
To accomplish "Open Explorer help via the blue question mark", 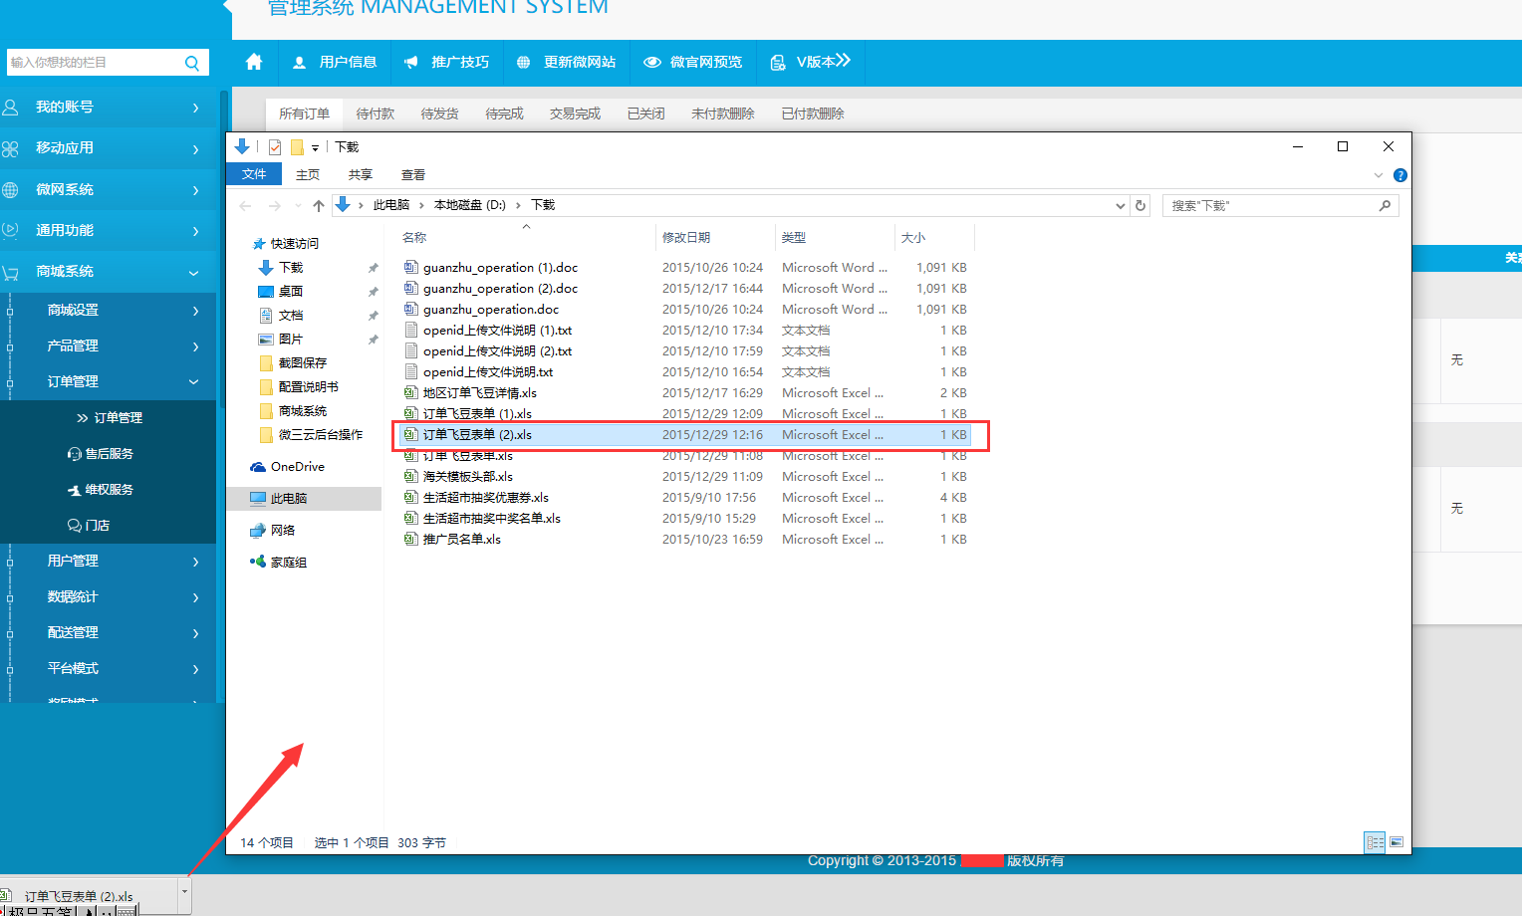I will click(1399, 175).
